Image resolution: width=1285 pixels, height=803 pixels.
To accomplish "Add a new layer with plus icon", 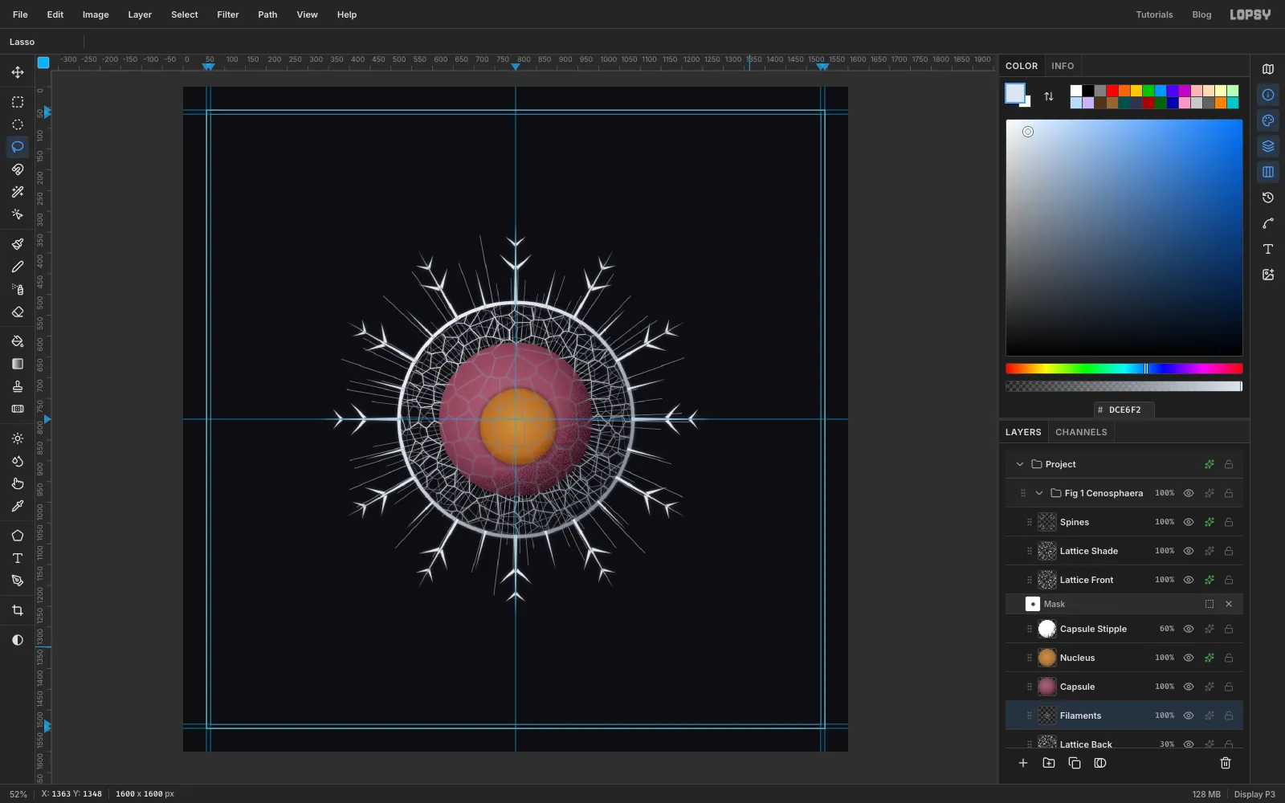I will [1023, 763].
